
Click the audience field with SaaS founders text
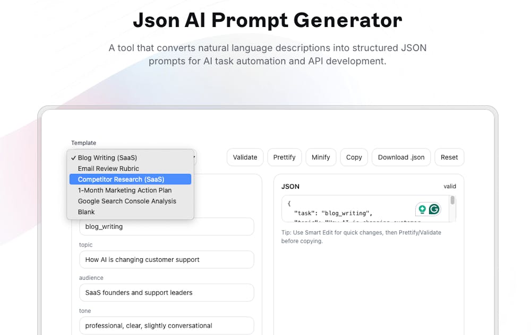pyautogui.click(x=167, y=293)
